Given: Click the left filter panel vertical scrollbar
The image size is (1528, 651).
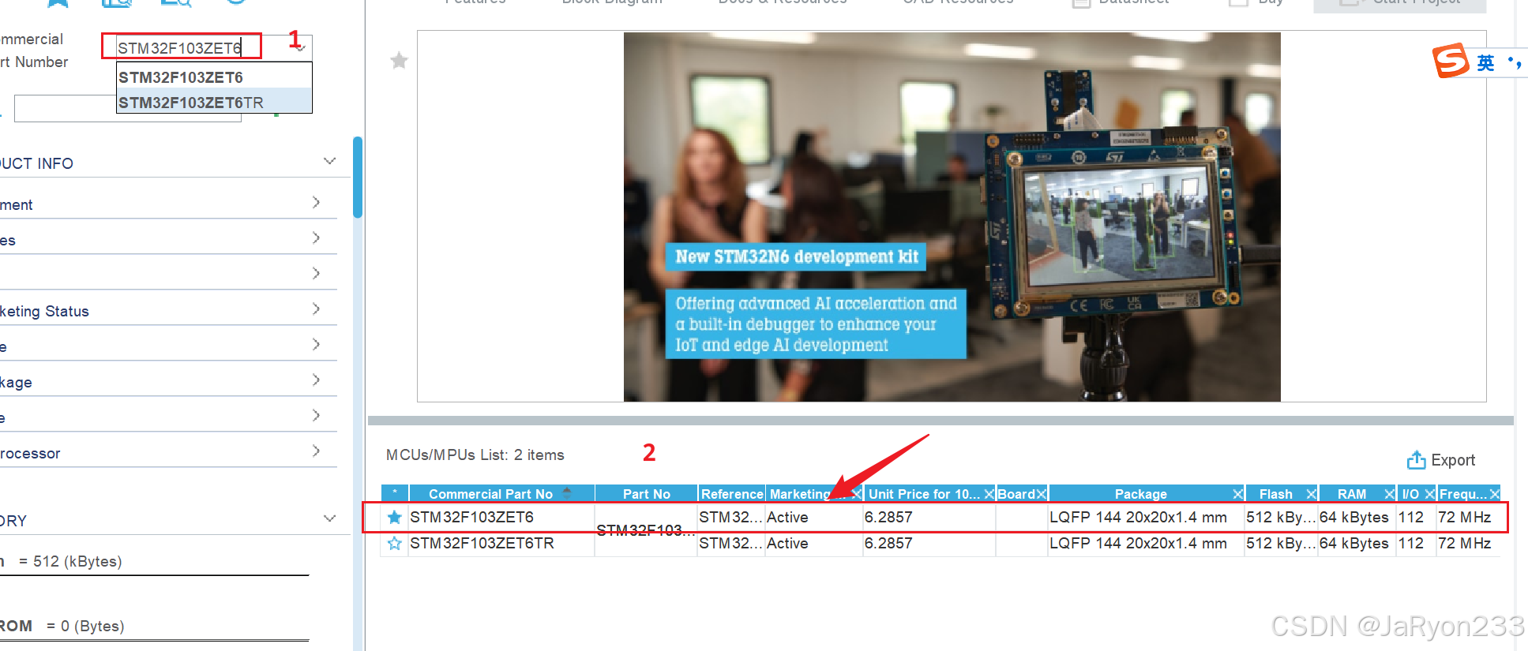Looking at the screenshot, I should tap(358, 178).
